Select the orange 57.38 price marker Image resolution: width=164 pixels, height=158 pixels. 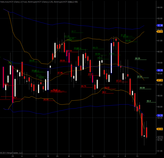click(x=160, y=80)
